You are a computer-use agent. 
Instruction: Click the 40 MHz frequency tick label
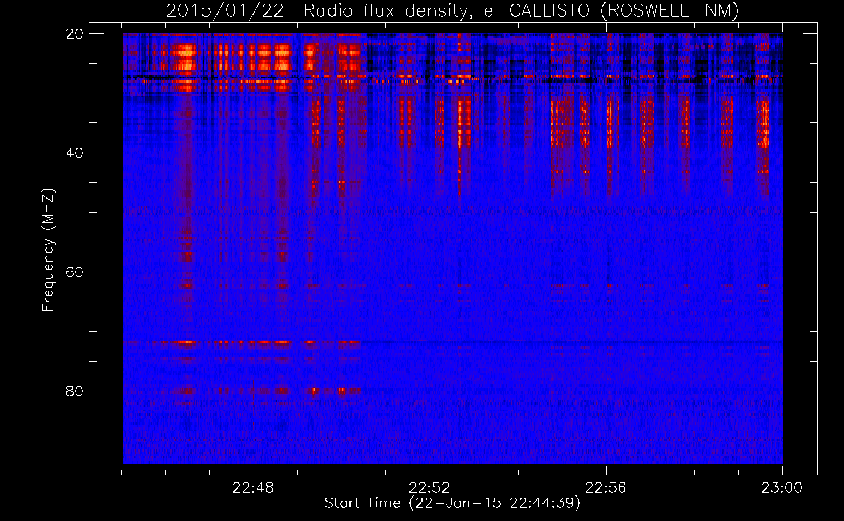coord(75,153)
